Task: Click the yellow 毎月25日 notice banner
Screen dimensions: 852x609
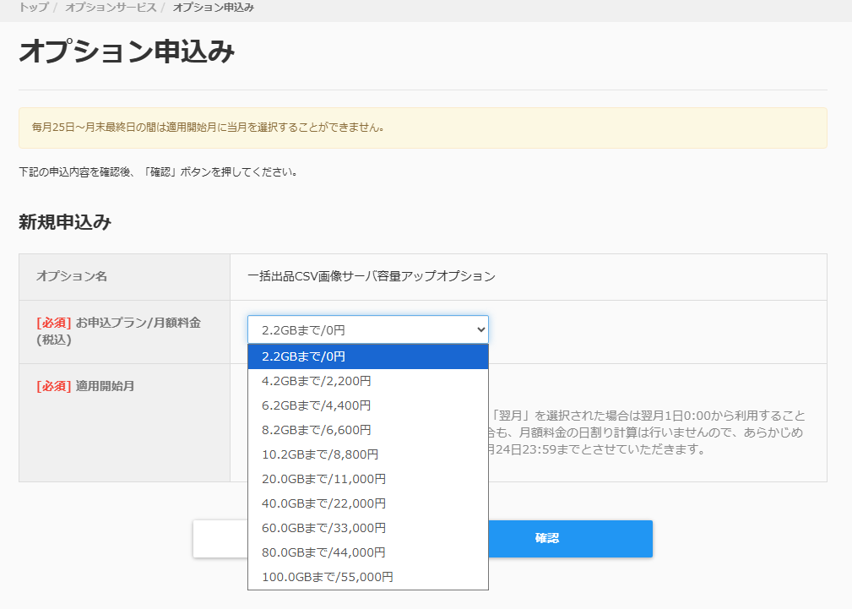Action: 423,128
